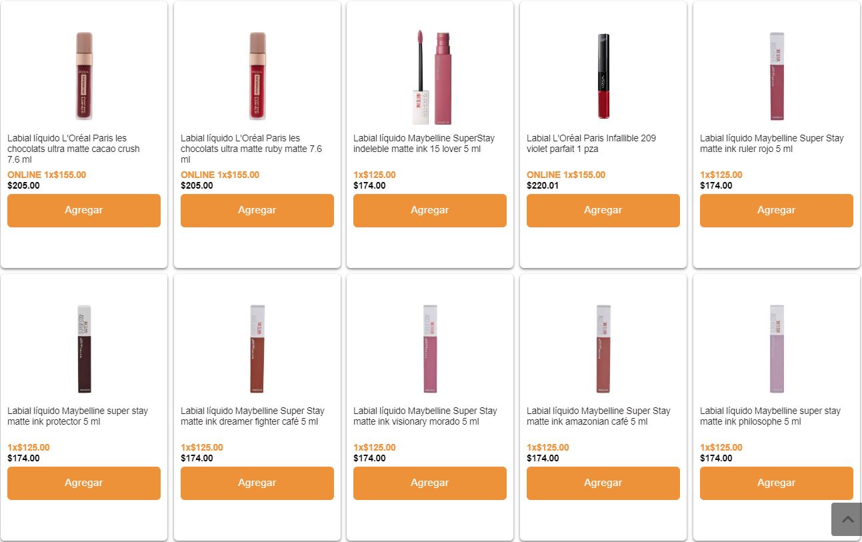Open the matte ink protector product image
Image resolution: width=862 pixels, height=542 pixels.
[x=84, y=349]
